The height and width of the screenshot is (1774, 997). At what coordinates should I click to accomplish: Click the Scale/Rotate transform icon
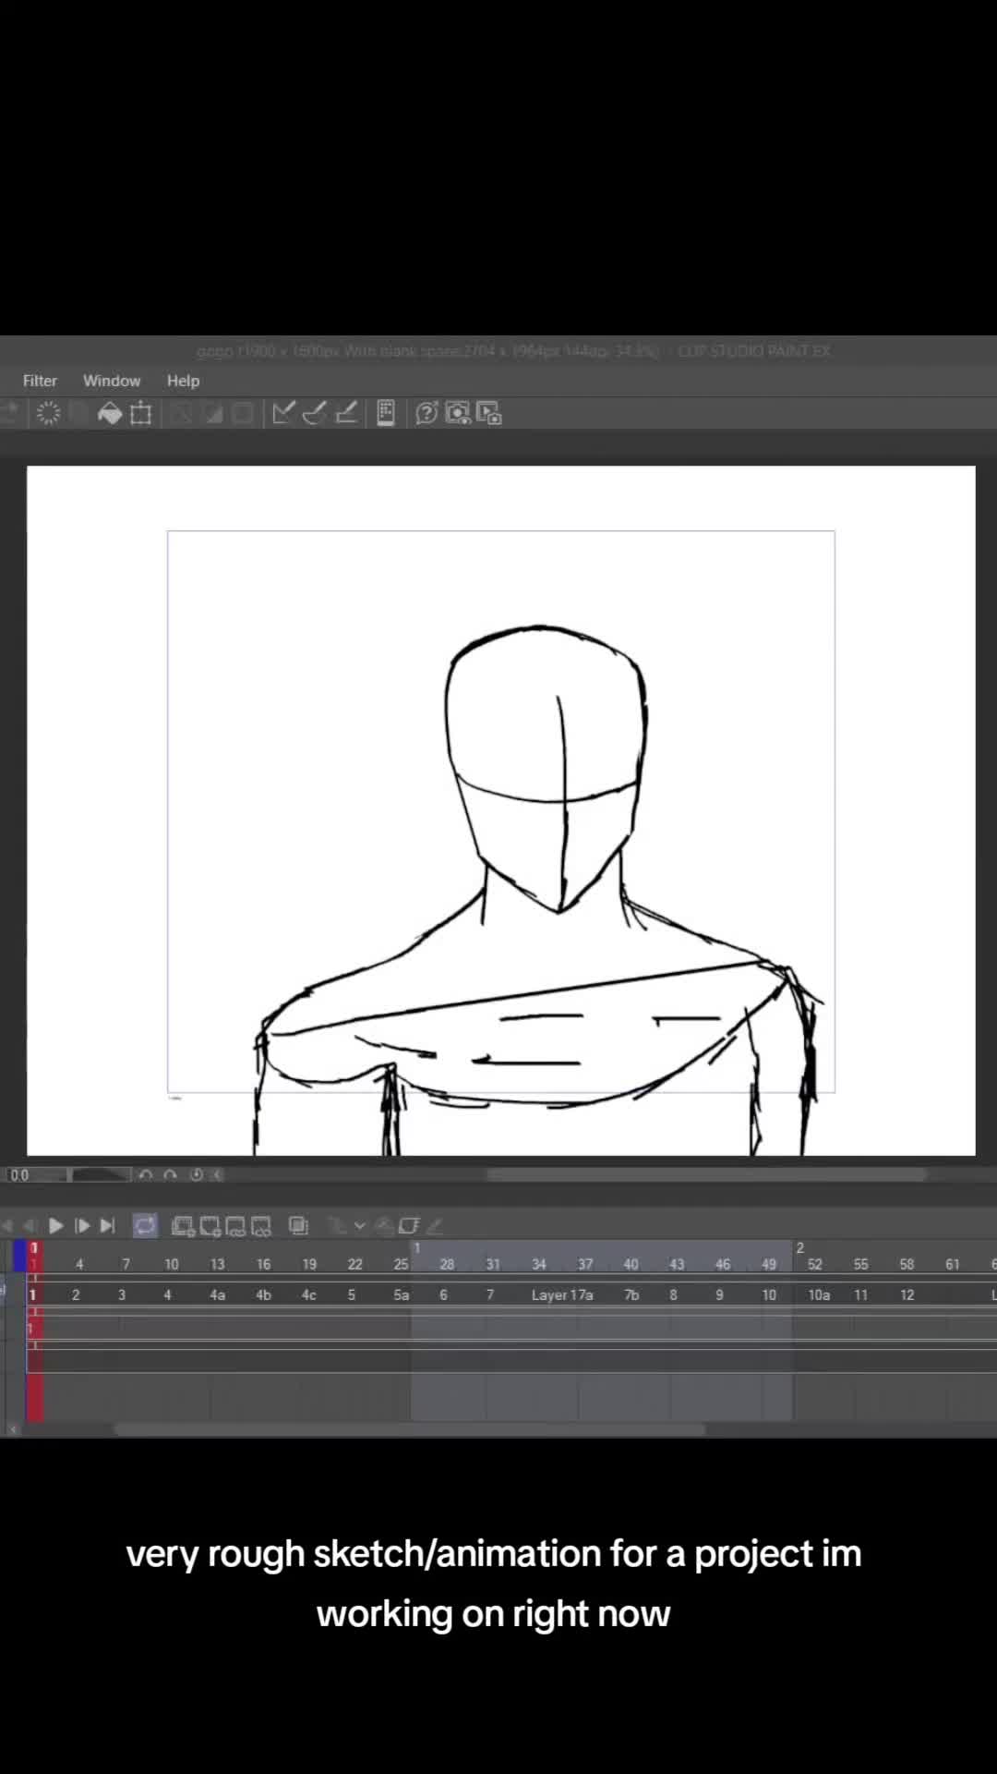(141, 414)
